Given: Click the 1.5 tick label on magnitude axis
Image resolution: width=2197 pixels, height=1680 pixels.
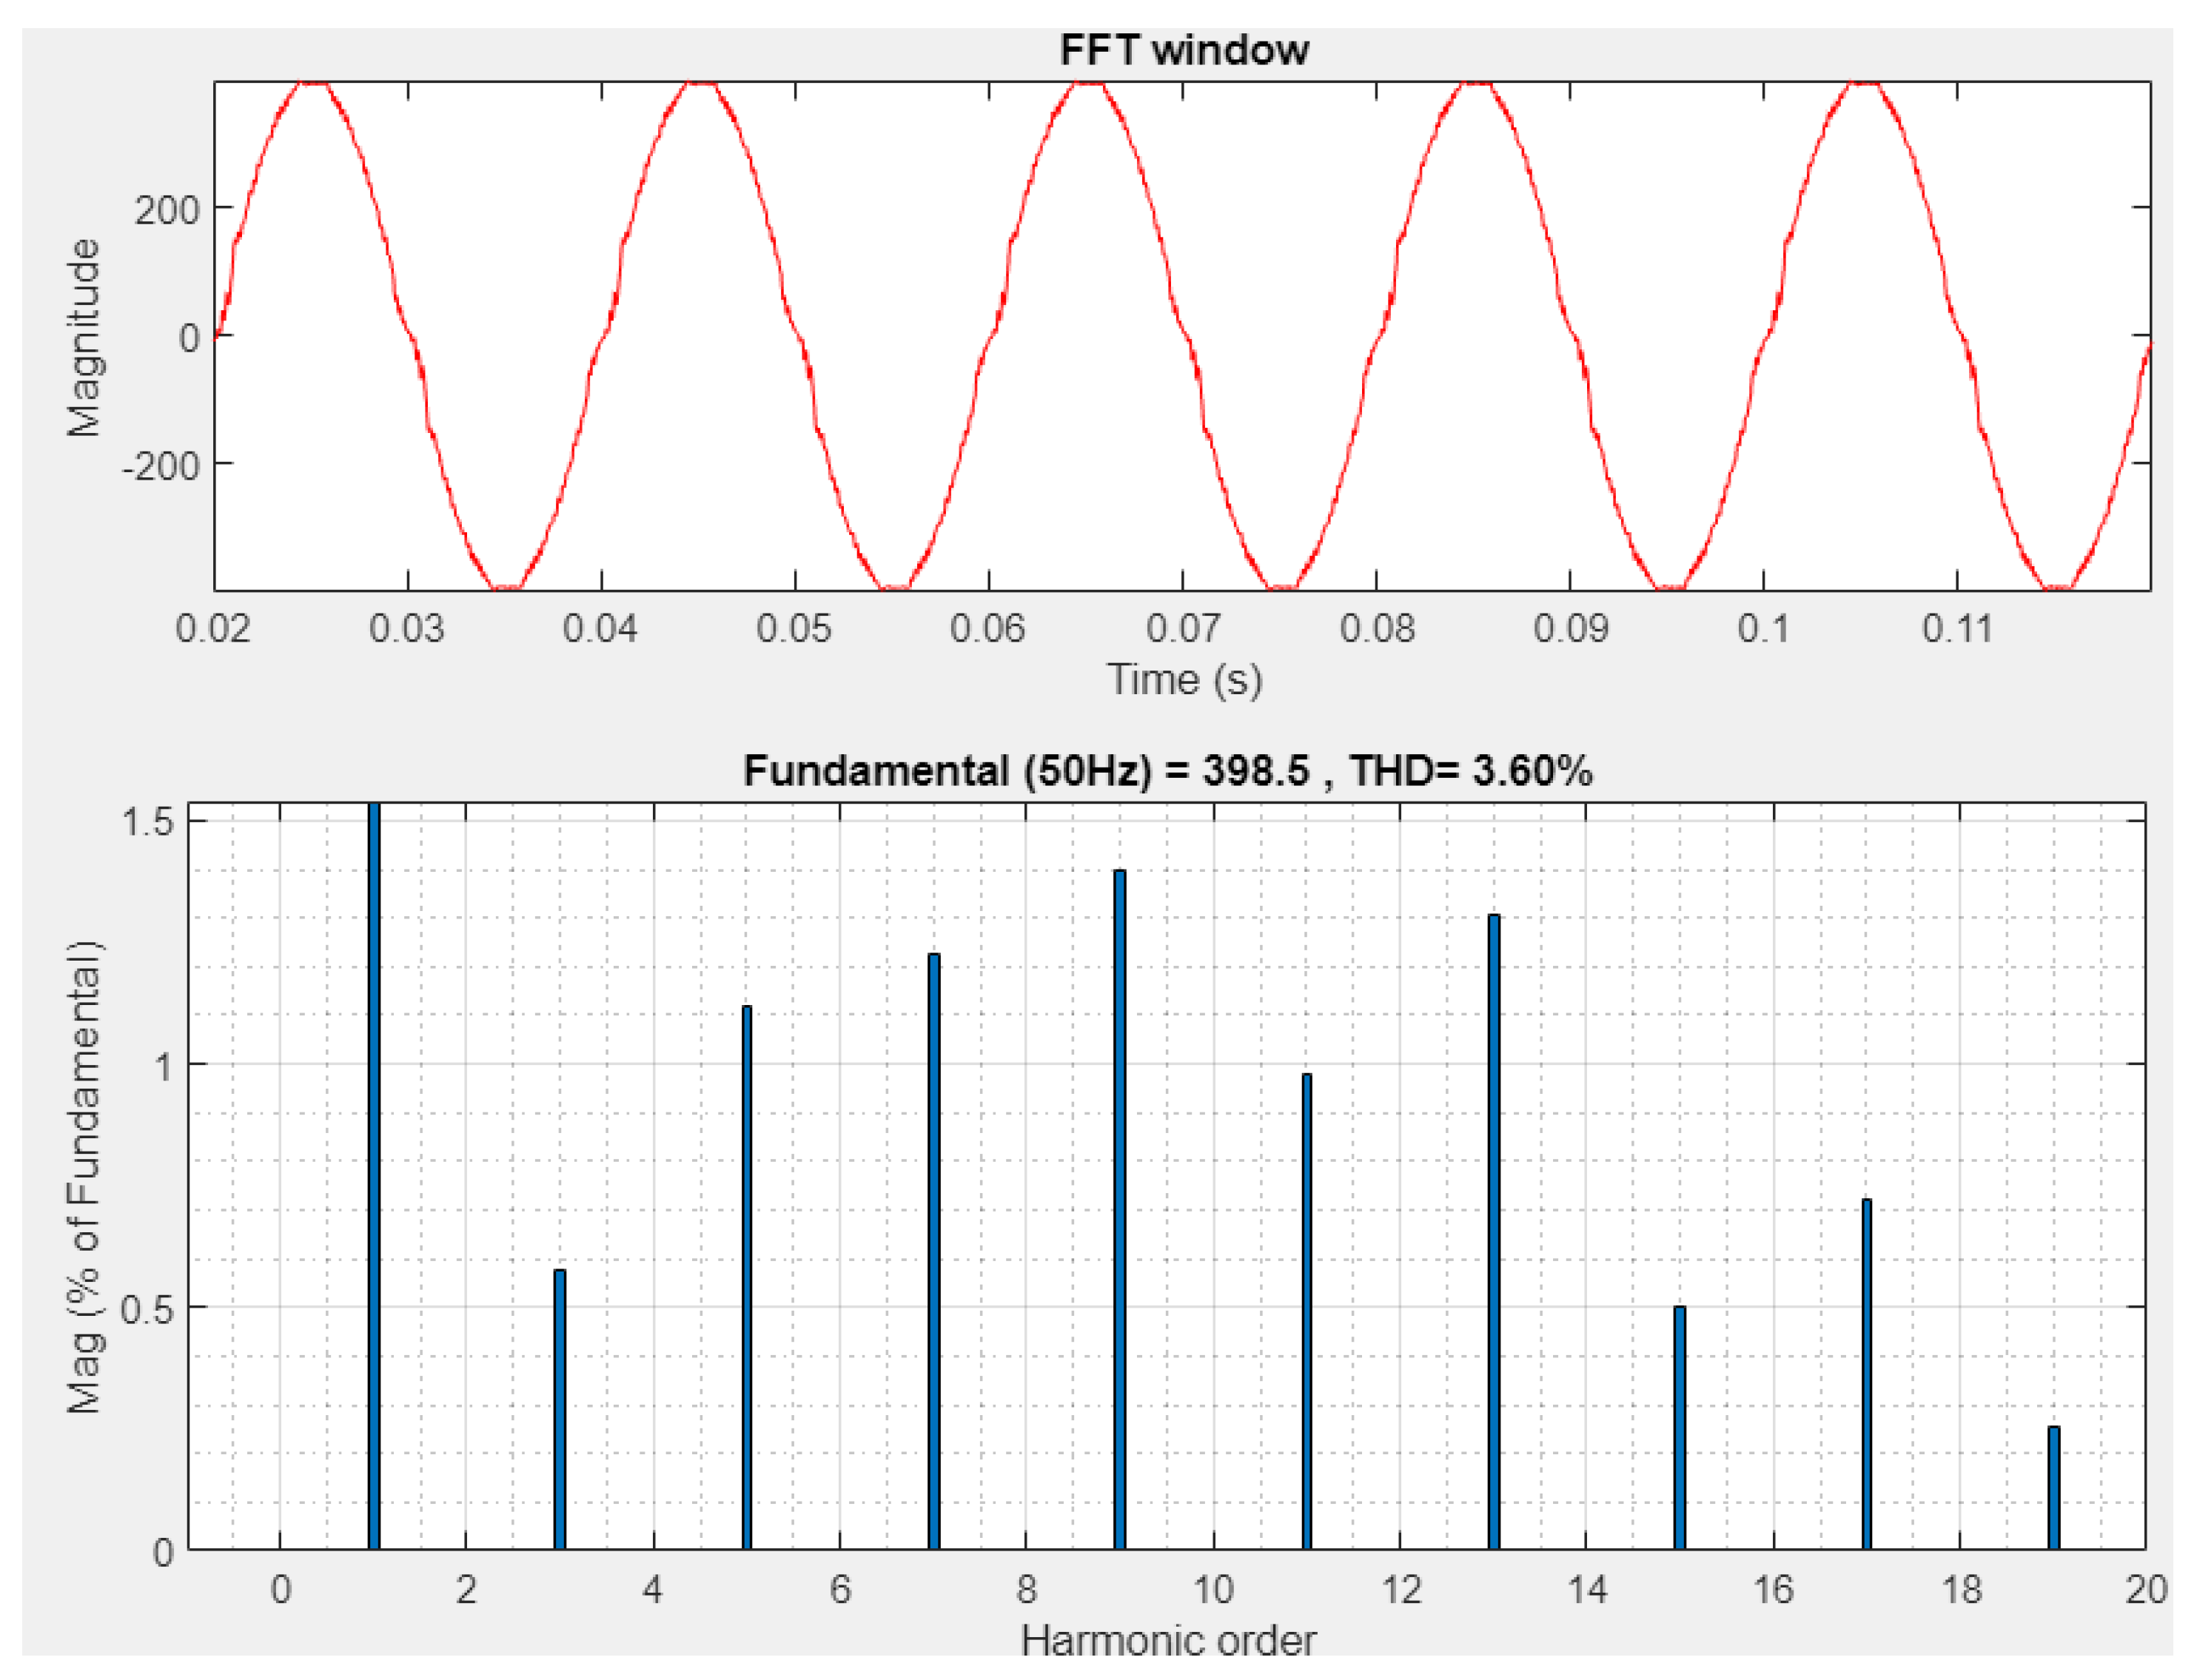Looking at the screenshot, I should (x=147, y=821).
